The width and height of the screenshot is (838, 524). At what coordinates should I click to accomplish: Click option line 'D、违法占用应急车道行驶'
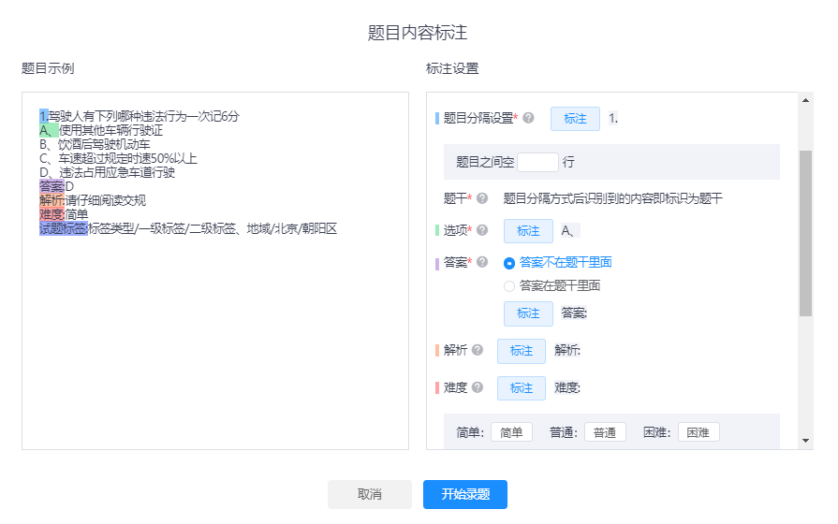pyautogui.click(x=107, y=172)
